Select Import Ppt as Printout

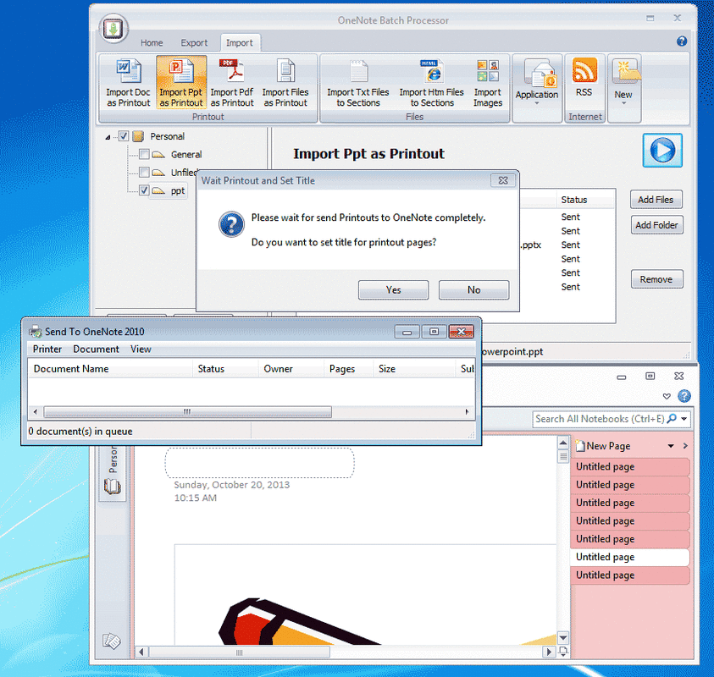(181, 83)
